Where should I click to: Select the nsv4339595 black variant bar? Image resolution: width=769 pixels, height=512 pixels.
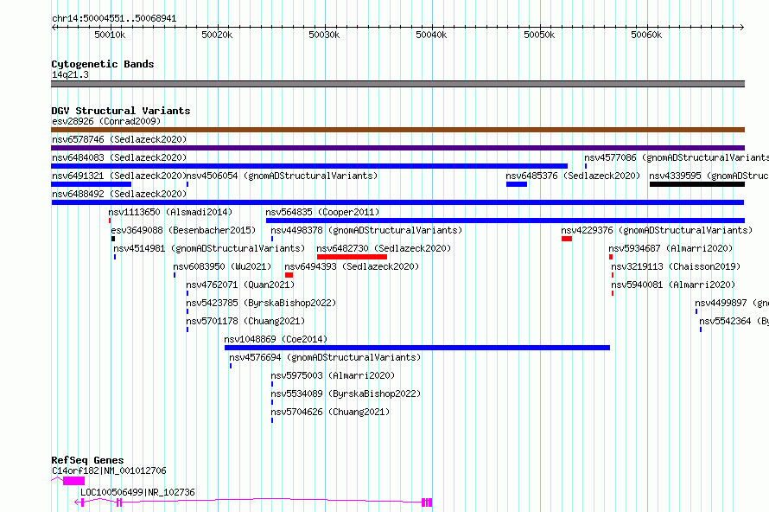pos(697,184)
